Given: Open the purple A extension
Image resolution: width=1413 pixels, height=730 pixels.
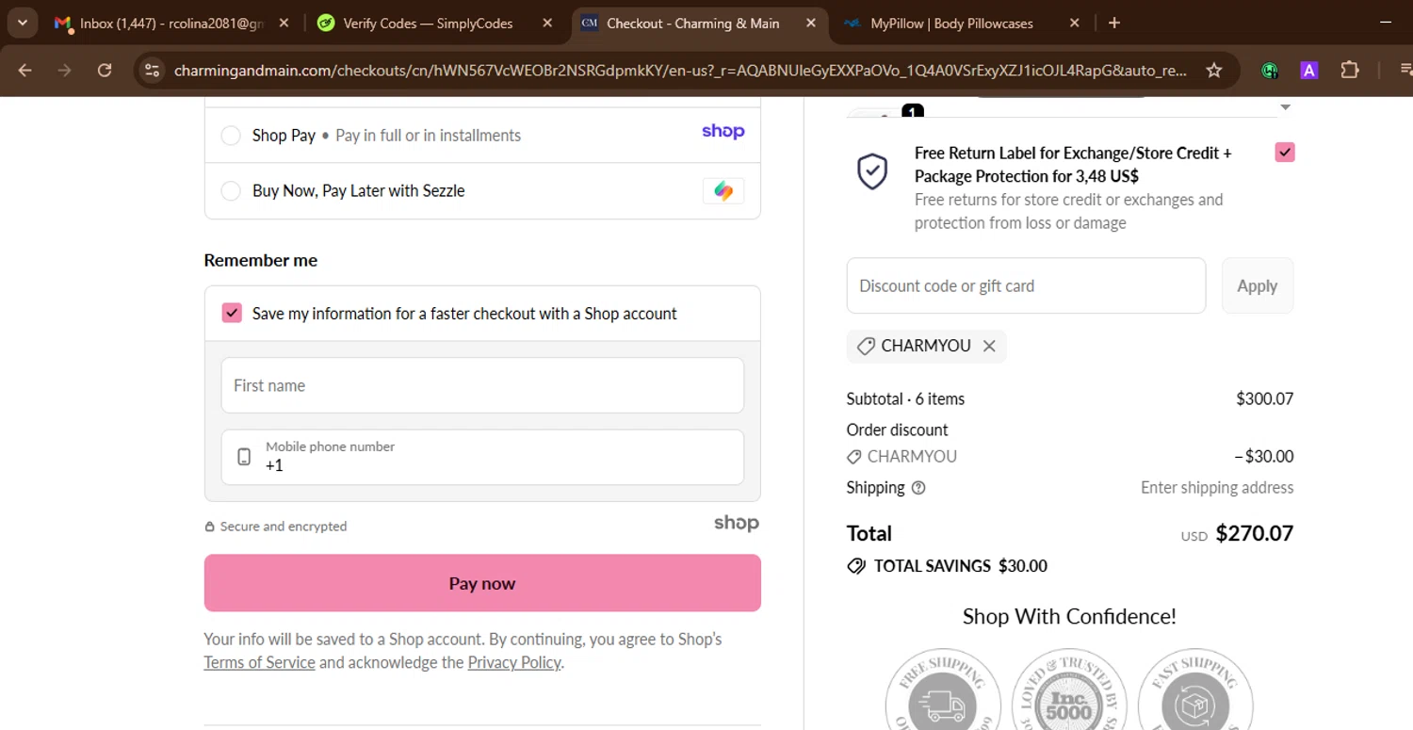Looking at the screenshot, I should point(1308,71).
